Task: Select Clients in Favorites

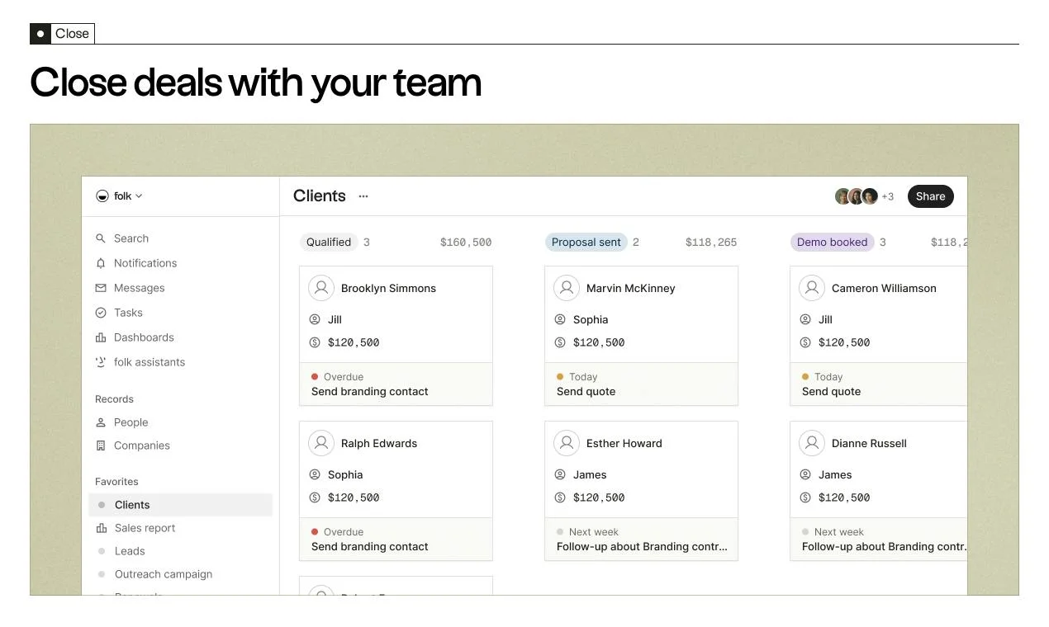Action: [180, 505]
